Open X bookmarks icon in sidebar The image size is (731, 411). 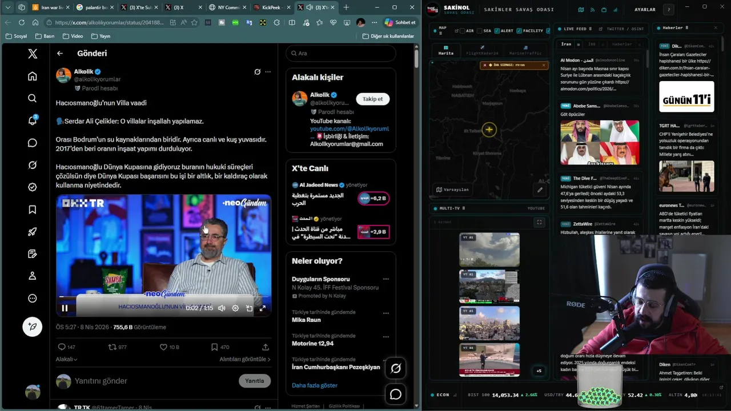(x=33, y=209)
